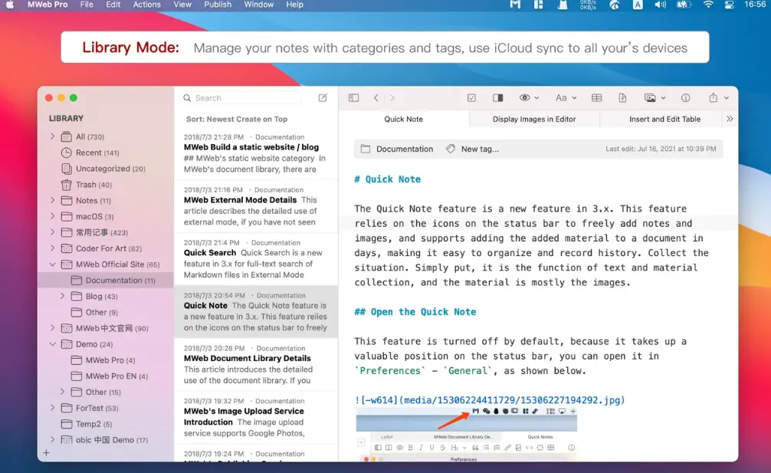This screenshot has width=771, height=473.
Task: Click the notes Search field
Action: [242, 98]
